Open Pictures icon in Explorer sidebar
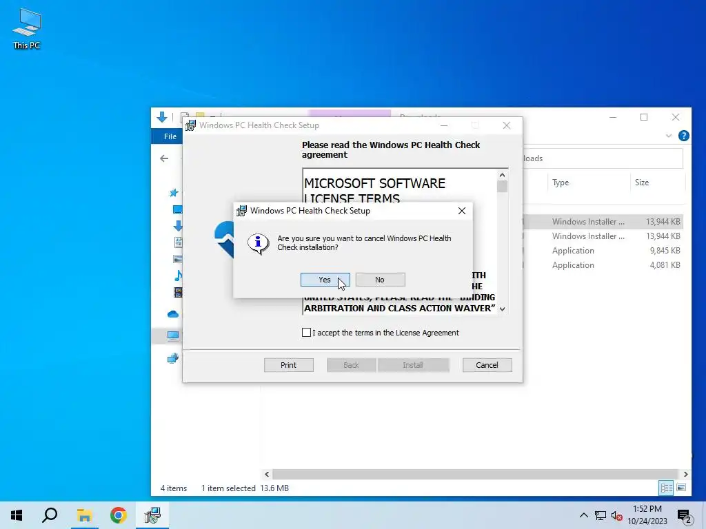The image size is (706, 529). pyautogui.click(x=178, y=259)
